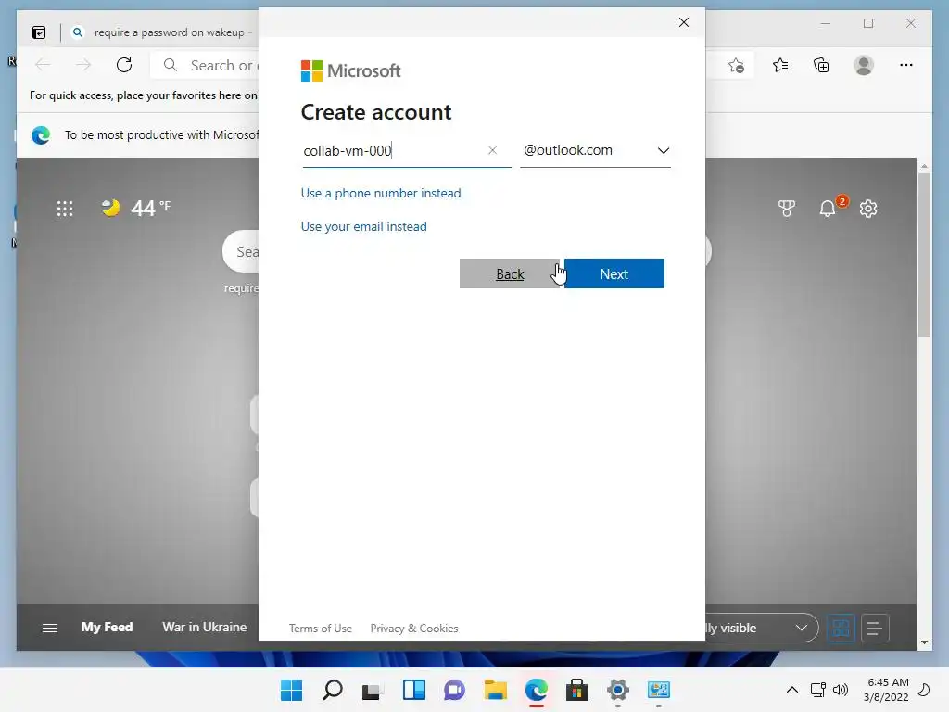
Task: Select the War in Ukraine tab
Action: pos(205,628)
